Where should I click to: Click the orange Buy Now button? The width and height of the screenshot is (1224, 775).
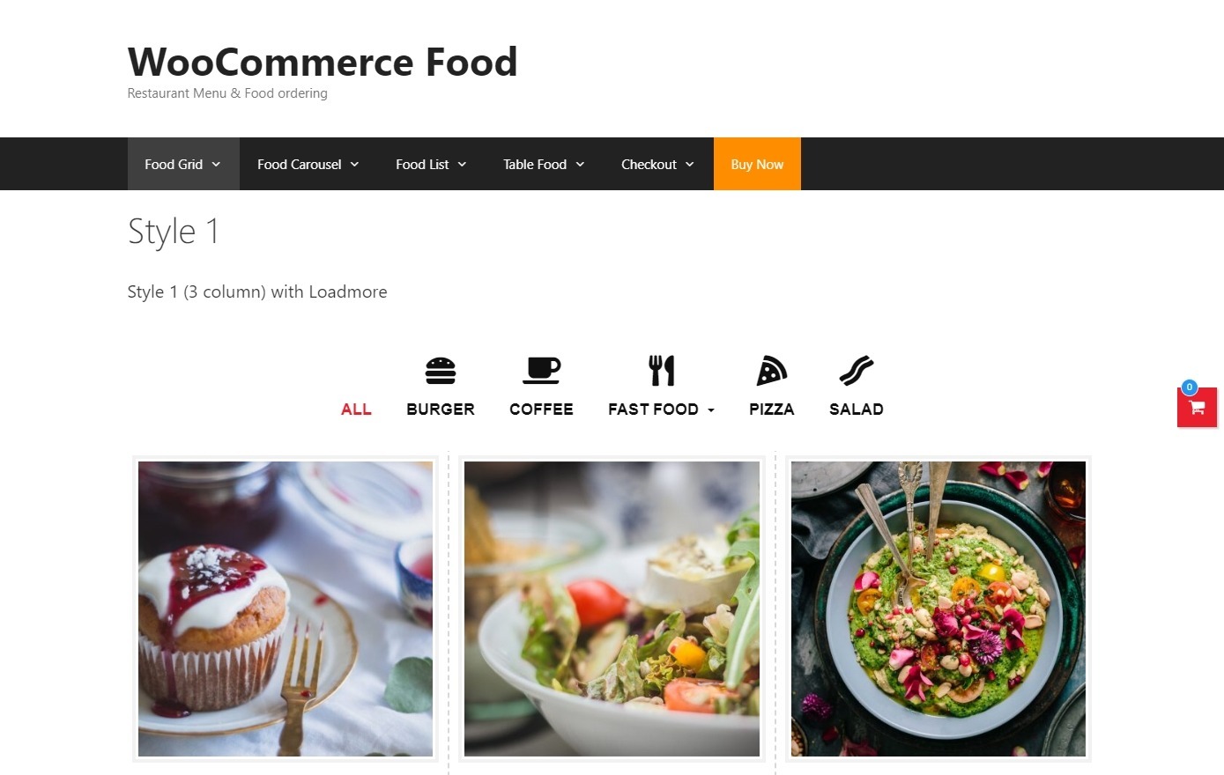pyautogui.click(x=757, y=164)
